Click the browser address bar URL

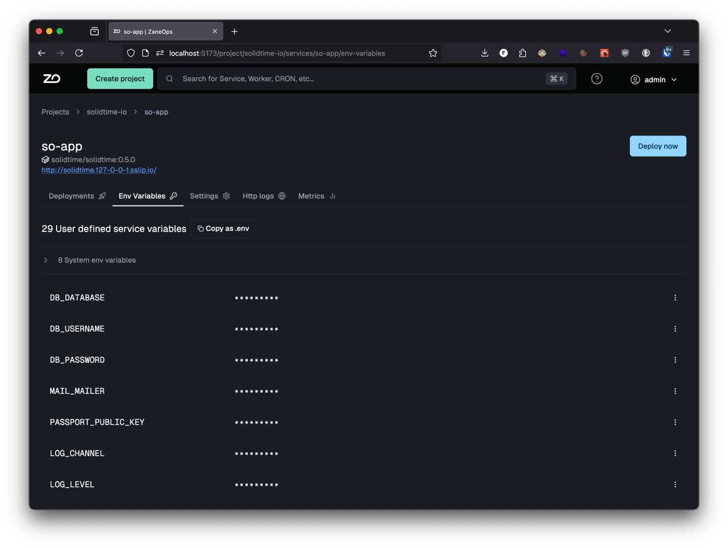click(x=277, y=53)
